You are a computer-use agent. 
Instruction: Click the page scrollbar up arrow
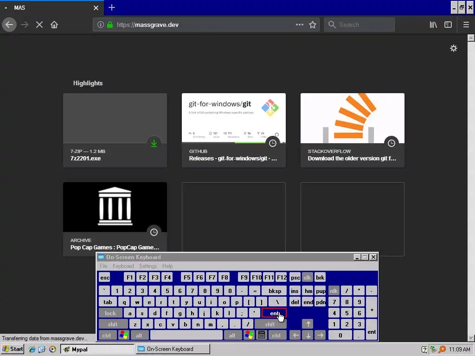(x=471, y=38)
